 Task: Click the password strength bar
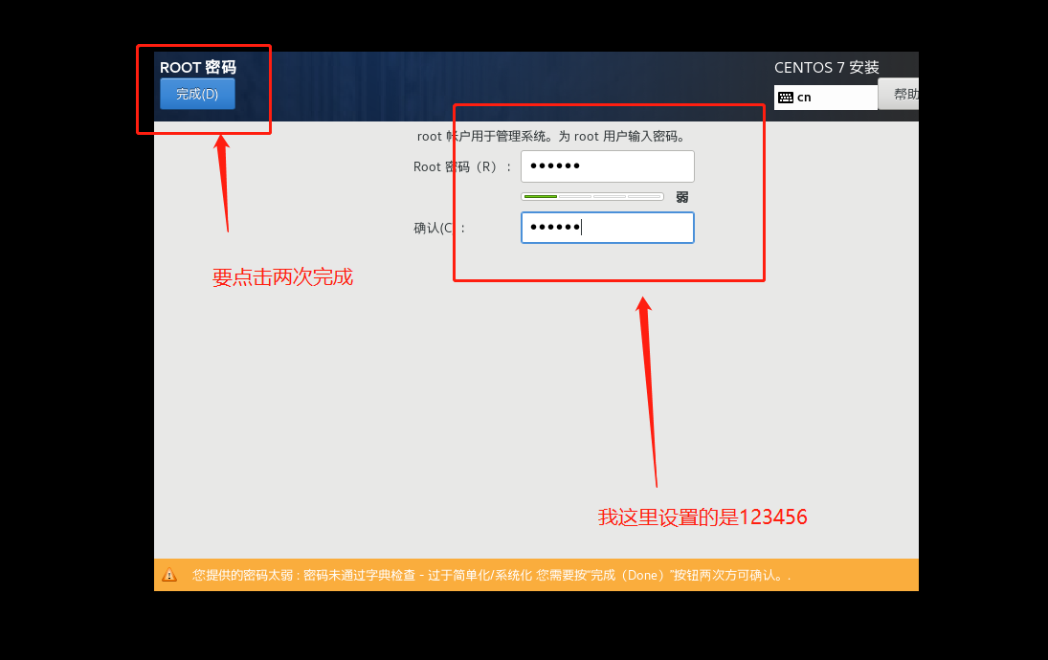coord(592,196)
